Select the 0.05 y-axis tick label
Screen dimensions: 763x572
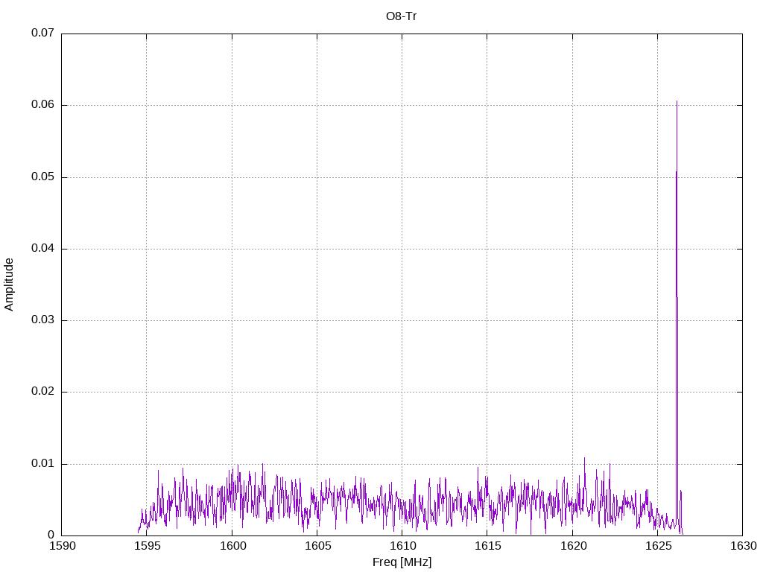pyautogui.click(x=42, y=177)
